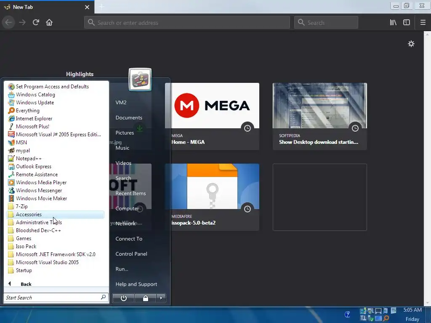
Task: Open Microsoft Visual J# 2005 Express Edition
Action: (x=55, y=134)
